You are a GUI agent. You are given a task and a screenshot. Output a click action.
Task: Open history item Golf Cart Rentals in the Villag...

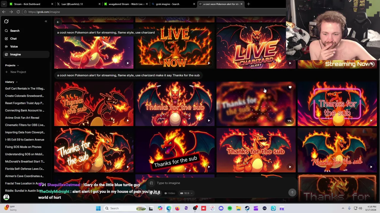coord(25,88)
